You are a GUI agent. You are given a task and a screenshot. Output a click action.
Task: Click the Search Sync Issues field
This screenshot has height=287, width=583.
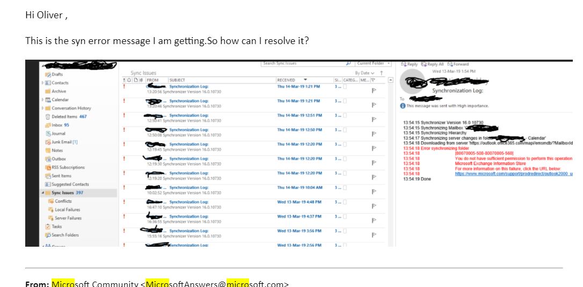pyautogui.click(x=303, y=63)
